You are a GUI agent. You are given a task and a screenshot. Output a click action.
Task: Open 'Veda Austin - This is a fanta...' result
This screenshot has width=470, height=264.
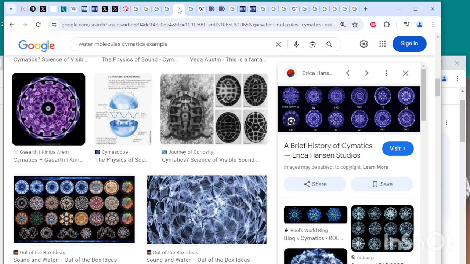coord(228,59)
